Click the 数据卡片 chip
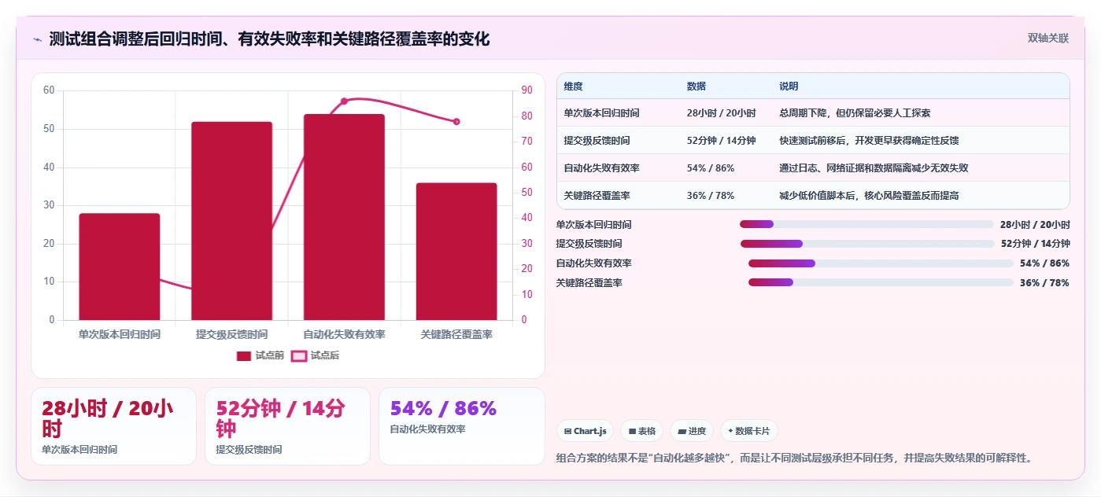This screenshot has height=497, width=1101. point(748,431)
